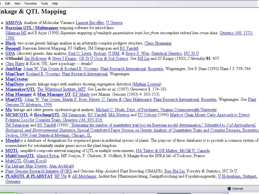Click the Map Manager link

19,94
